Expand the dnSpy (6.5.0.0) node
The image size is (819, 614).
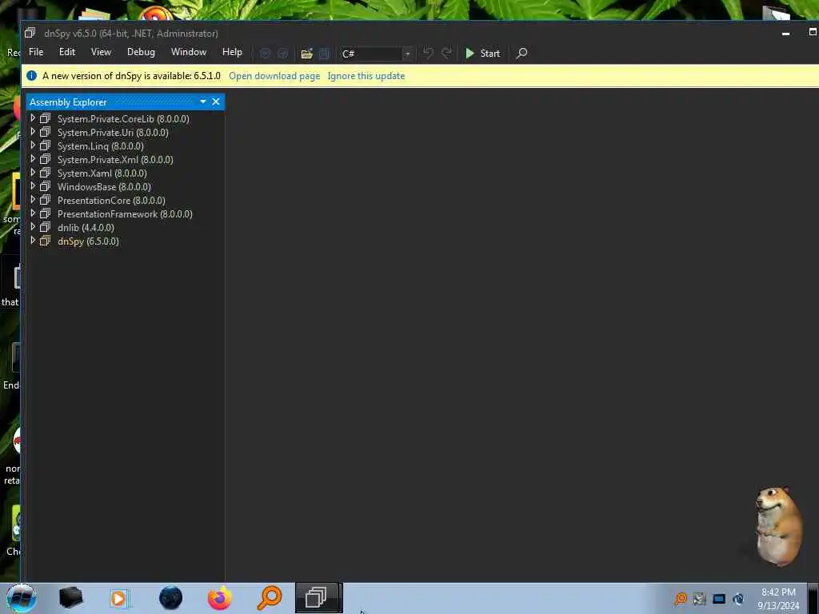click(x=33, y=241)
